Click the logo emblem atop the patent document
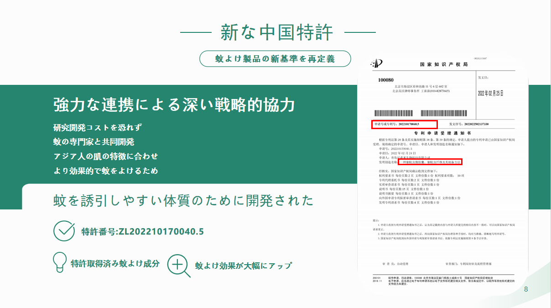This screenshot has height=308, width=551. pos(377,64)
